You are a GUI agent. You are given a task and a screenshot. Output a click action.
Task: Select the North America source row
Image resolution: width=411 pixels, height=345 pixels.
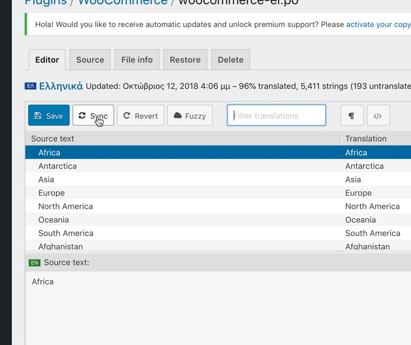click(182, 206)
